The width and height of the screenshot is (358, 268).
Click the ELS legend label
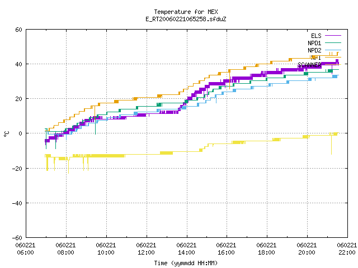point(316,36)
